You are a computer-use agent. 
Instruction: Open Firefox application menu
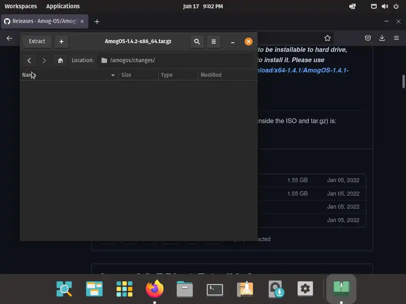[396, 38]
